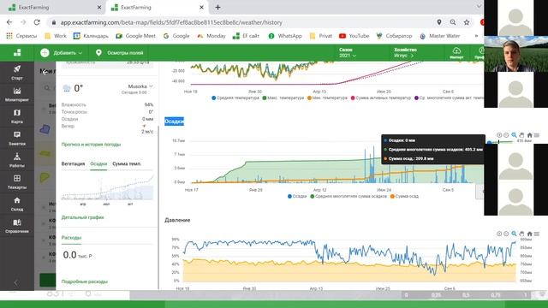This screenshot has width=548, height=308.
Task: Open the Старт section in sidebar
Action: [x=17, y=72]
